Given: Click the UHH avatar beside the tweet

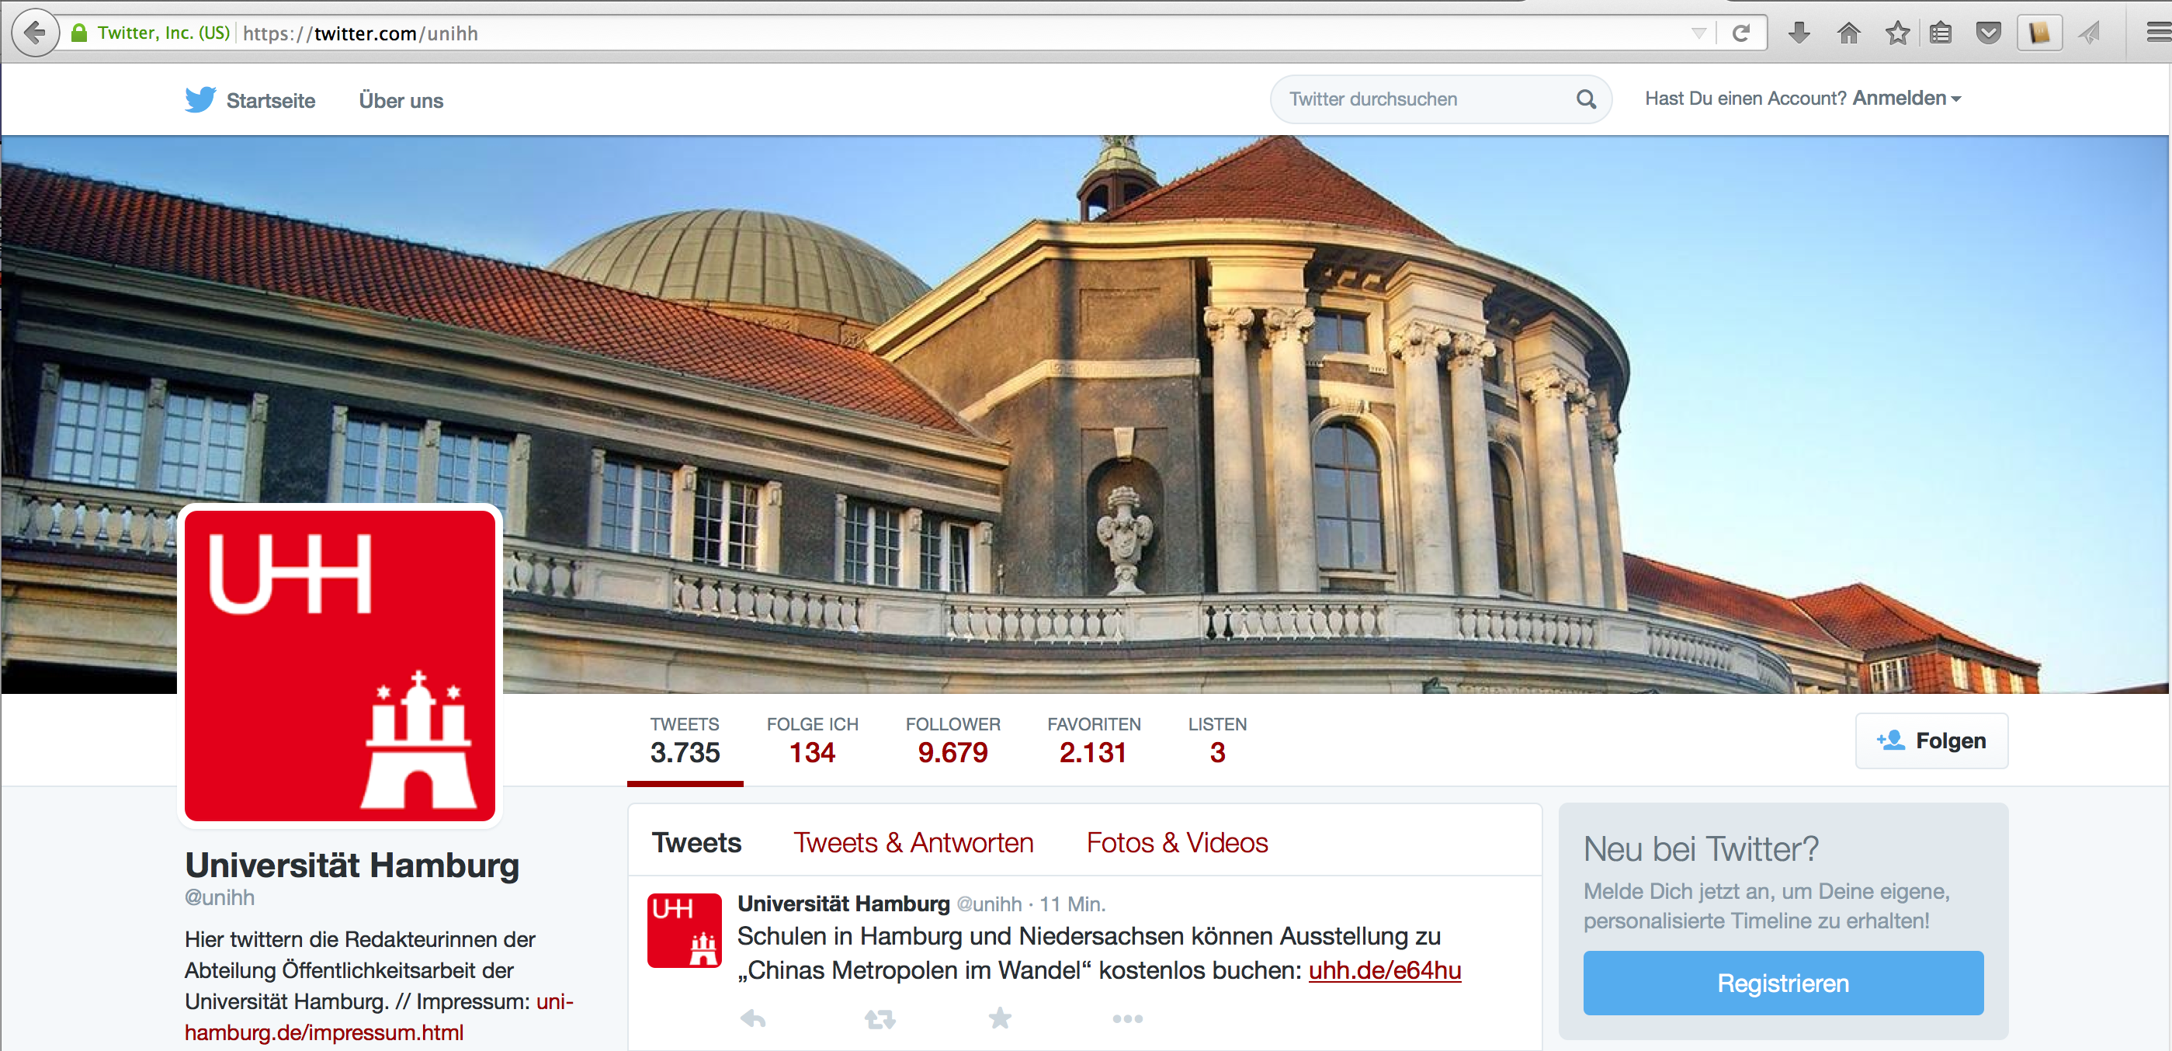Looking at the screenshot, I should coord(684,930).
